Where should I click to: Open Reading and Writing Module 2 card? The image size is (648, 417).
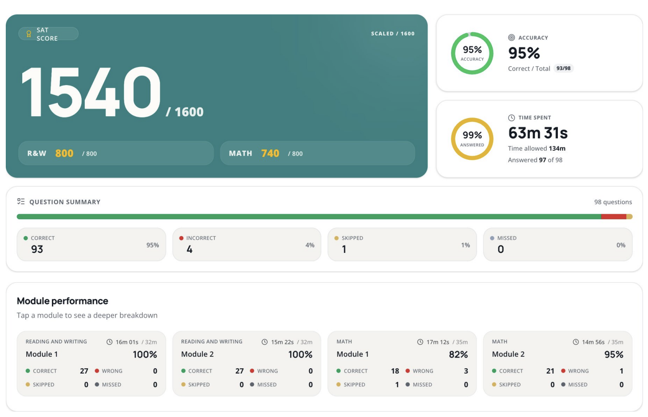(x=247, y=363)
